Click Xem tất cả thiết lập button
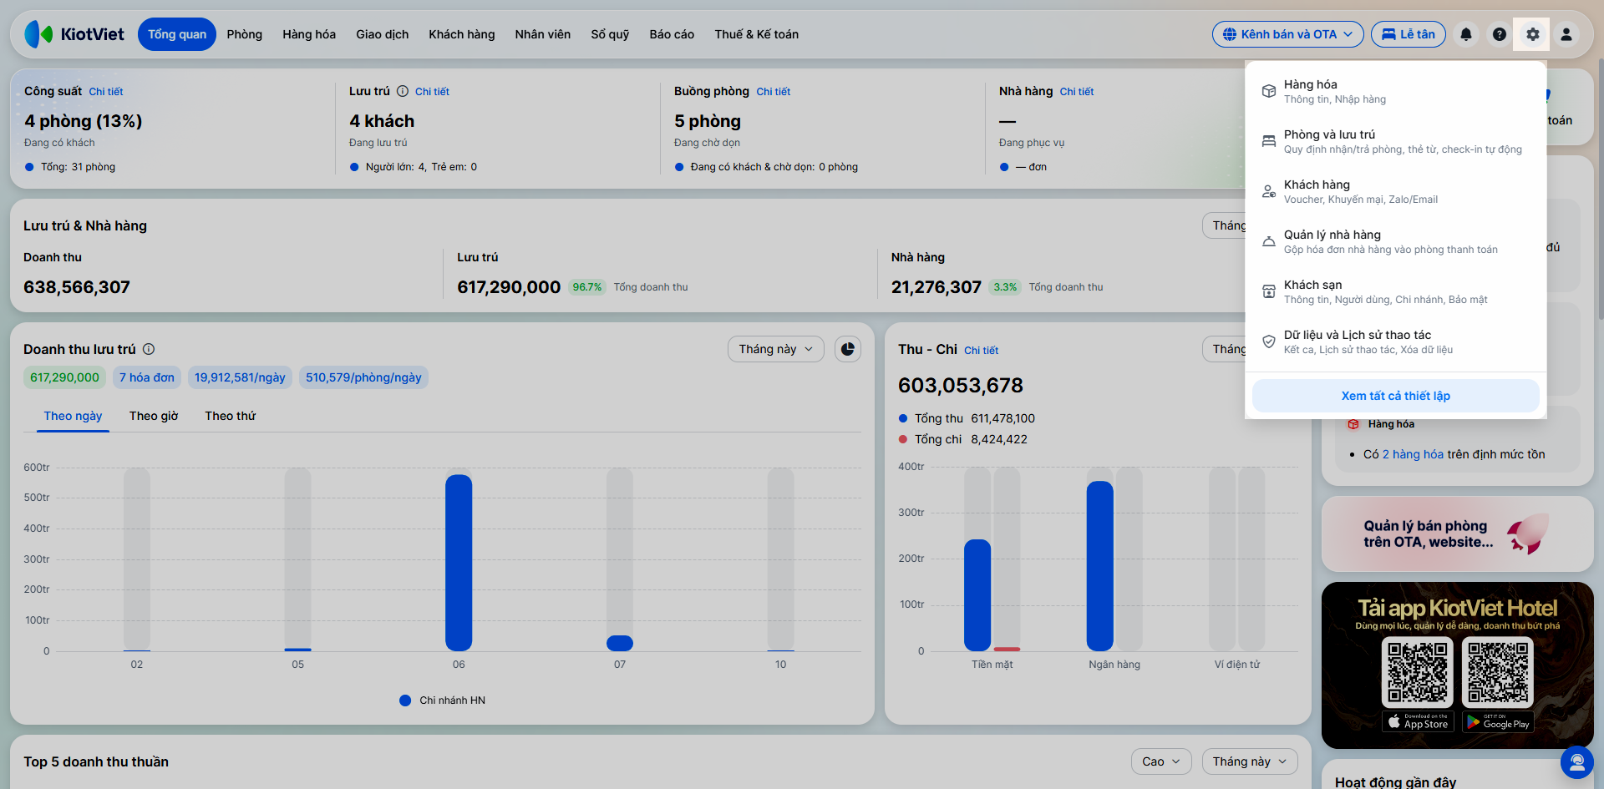The image size is (1604, 789). click(x=1395, y=396)
